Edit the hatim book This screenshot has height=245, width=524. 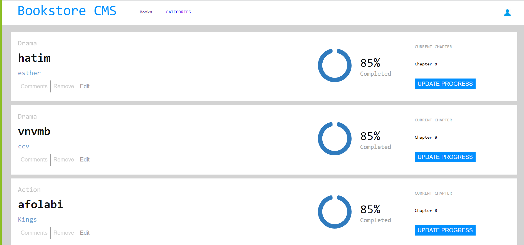[85, 86]
